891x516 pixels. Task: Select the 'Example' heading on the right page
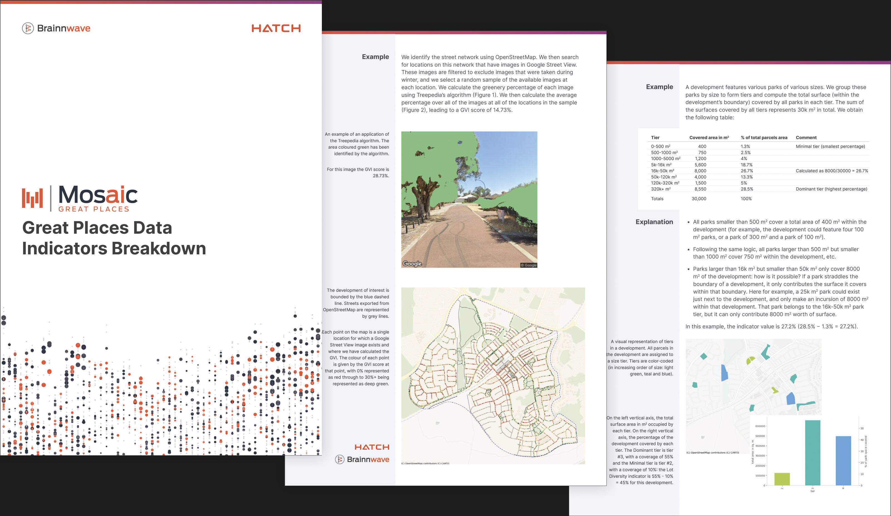click(x=659, y=87)
